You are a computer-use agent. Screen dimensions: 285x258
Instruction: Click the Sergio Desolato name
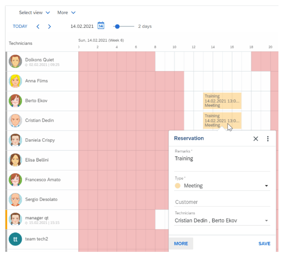41,199
